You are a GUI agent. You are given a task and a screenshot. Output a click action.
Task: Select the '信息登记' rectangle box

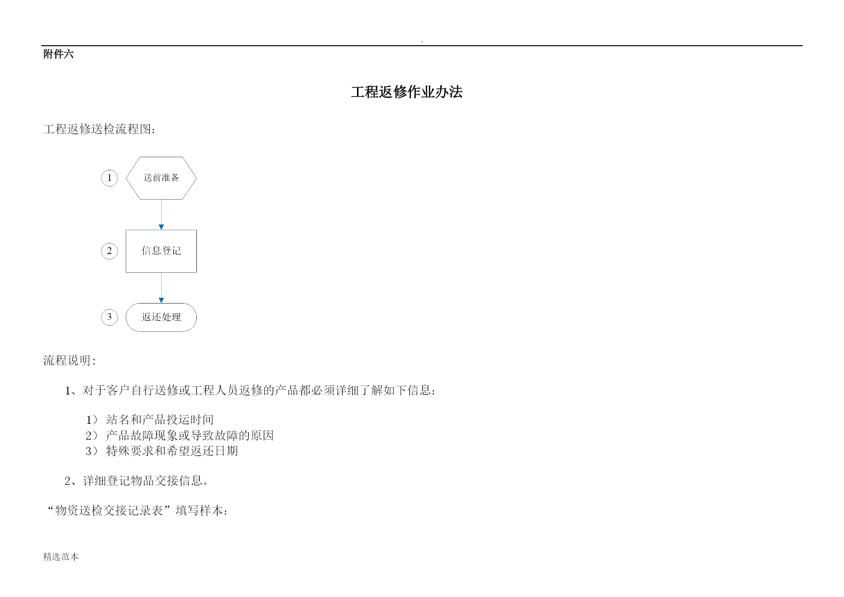(161, 251)
